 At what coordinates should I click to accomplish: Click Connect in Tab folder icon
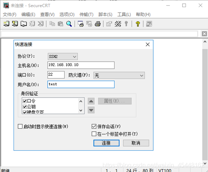(x=24, y=24)
